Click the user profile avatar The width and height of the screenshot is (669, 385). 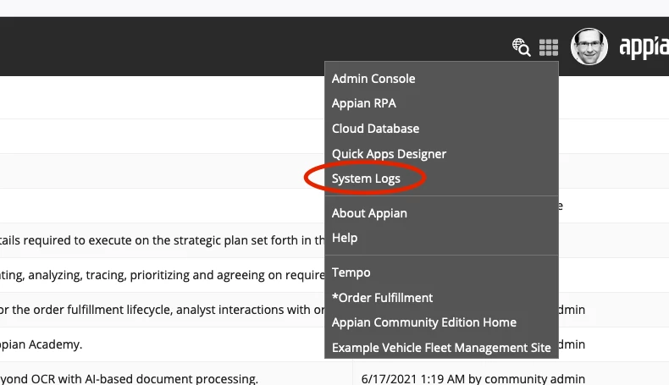click(x=589, y=47)
